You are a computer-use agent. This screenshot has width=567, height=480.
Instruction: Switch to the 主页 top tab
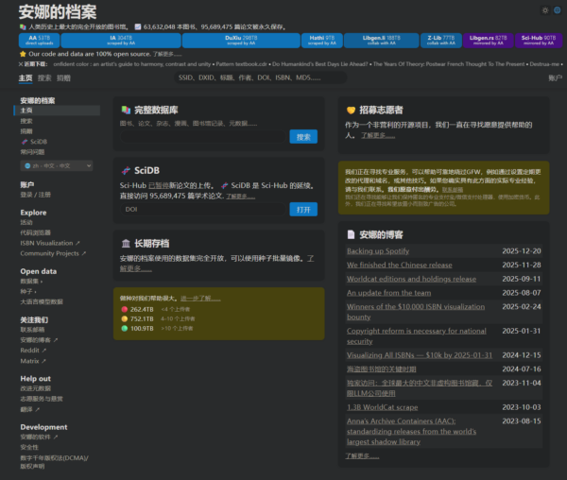pos(26,78)
